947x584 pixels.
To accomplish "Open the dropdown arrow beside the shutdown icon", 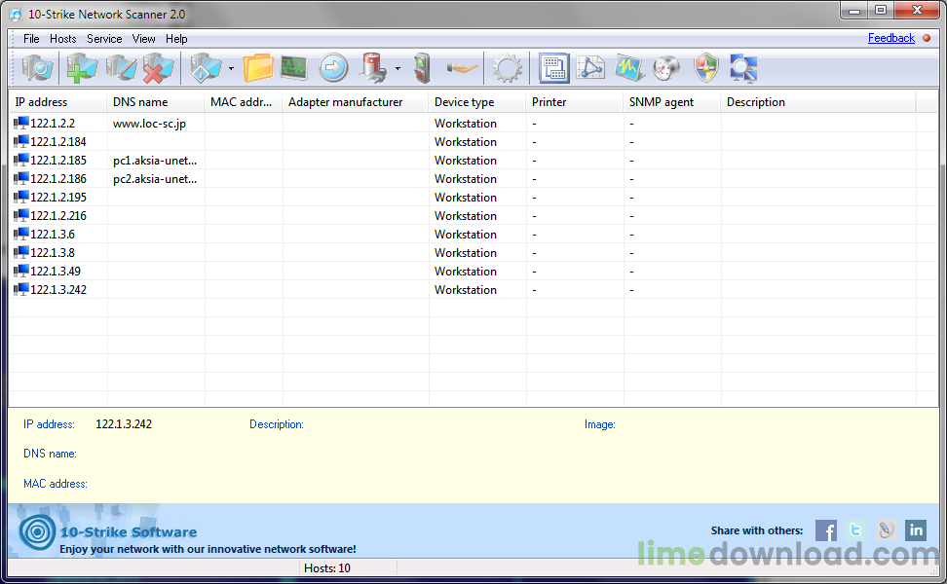I will coord(398,68).
